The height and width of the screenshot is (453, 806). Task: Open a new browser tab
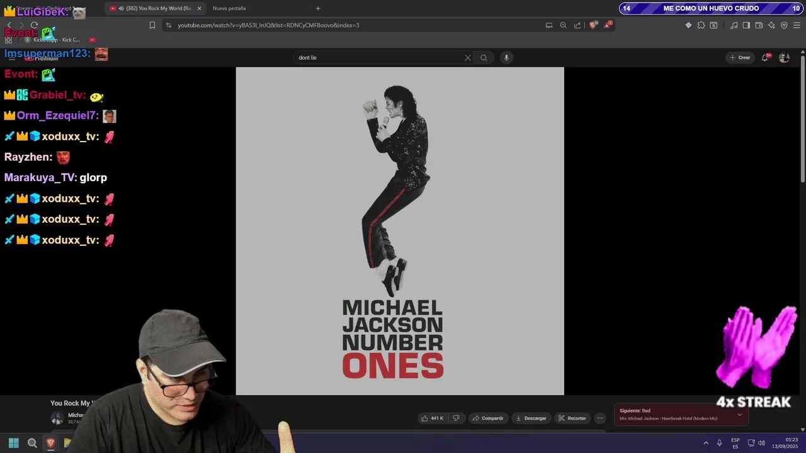coord(318,8)
